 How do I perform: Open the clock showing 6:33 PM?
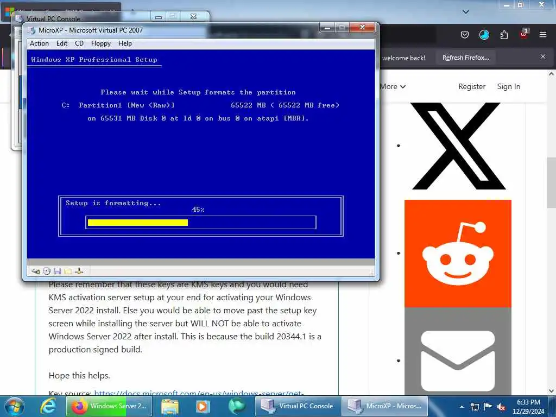528,407
